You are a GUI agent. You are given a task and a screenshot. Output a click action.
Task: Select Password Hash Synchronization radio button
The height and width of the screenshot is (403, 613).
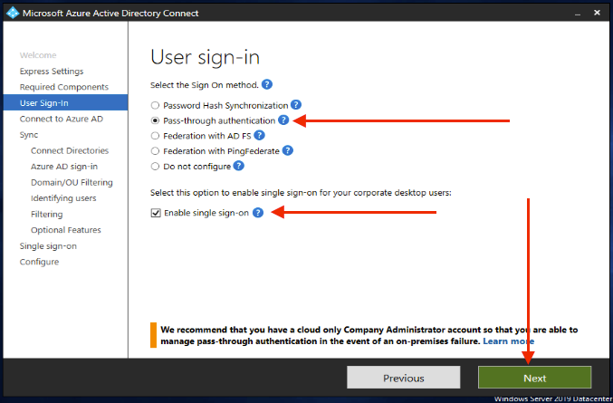pyautogui.click(x=155, y=105)
